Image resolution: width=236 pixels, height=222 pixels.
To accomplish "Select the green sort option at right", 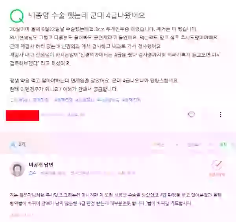I will [x=223, y=145].
